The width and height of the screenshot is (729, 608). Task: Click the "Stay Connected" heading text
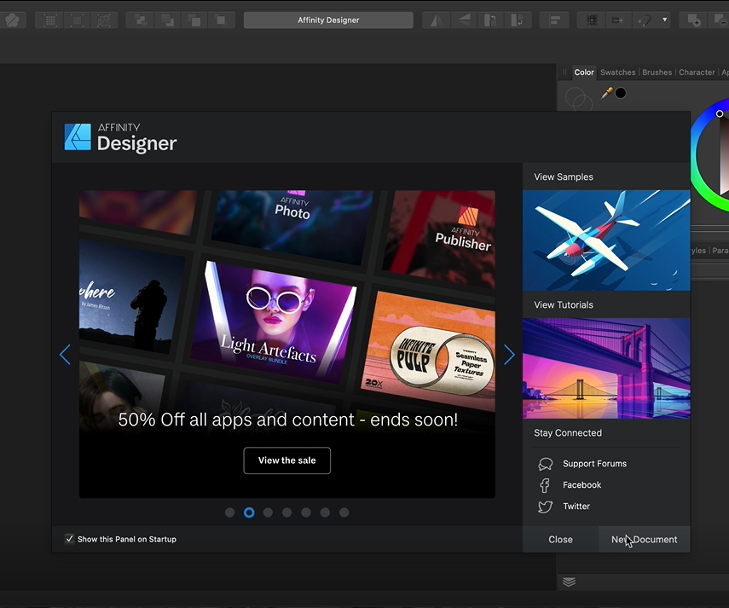click(568, 432)
